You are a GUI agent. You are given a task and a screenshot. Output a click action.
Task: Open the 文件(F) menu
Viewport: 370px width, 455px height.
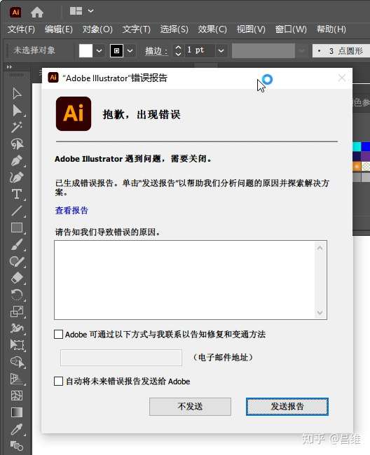[21, 29]
